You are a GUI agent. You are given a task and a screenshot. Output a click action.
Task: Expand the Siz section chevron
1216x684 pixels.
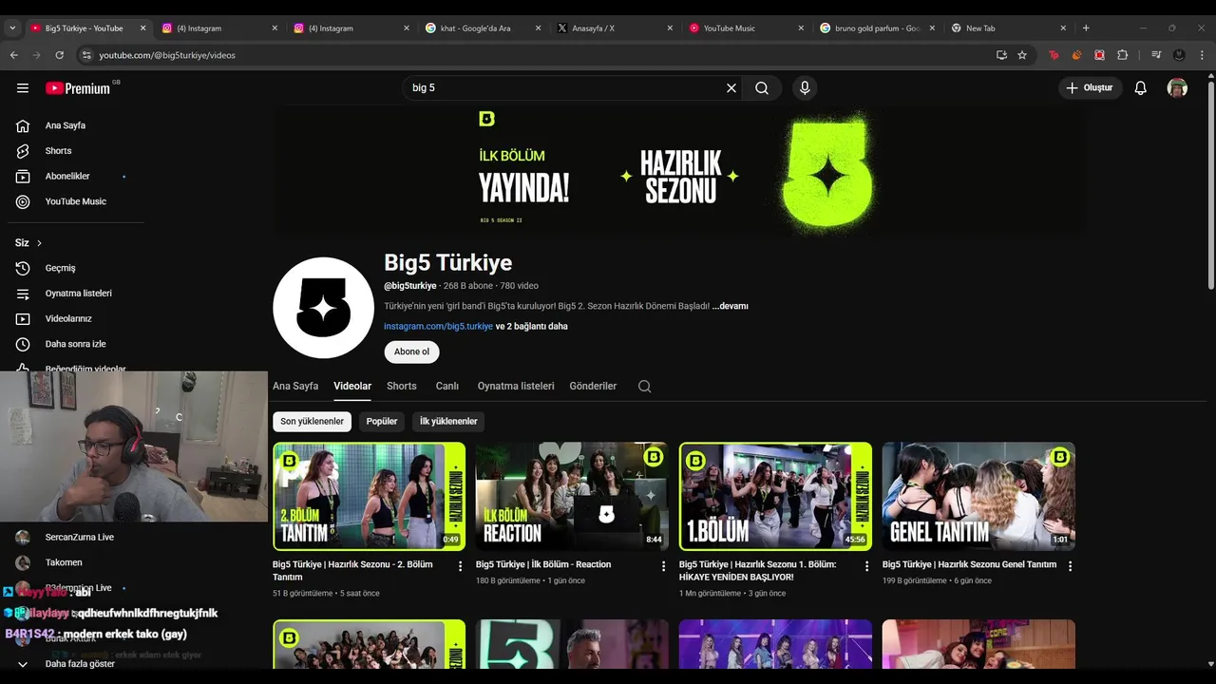[x=39, y=243]
